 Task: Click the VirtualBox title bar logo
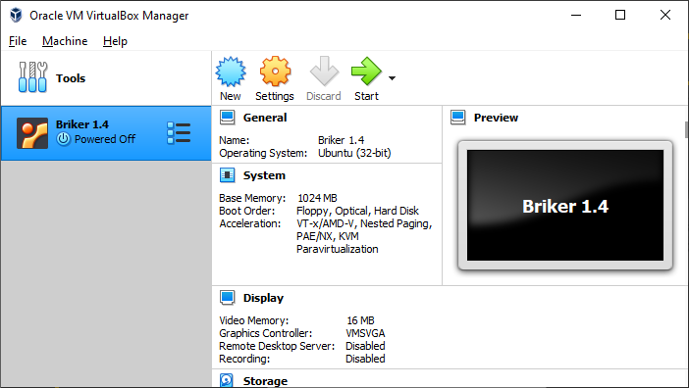[16, 15]
